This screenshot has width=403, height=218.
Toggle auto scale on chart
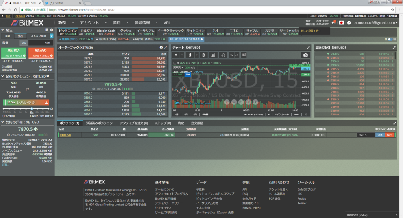point(297,114)
